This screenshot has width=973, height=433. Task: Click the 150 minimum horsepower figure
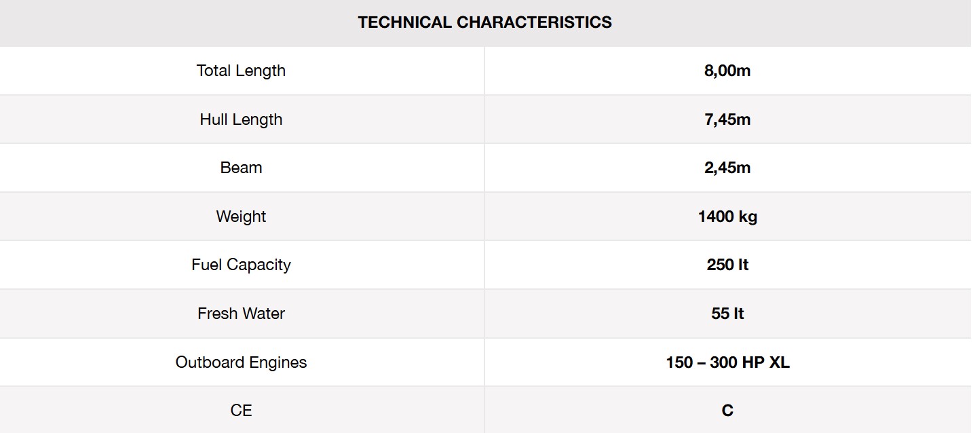[679, 362]
